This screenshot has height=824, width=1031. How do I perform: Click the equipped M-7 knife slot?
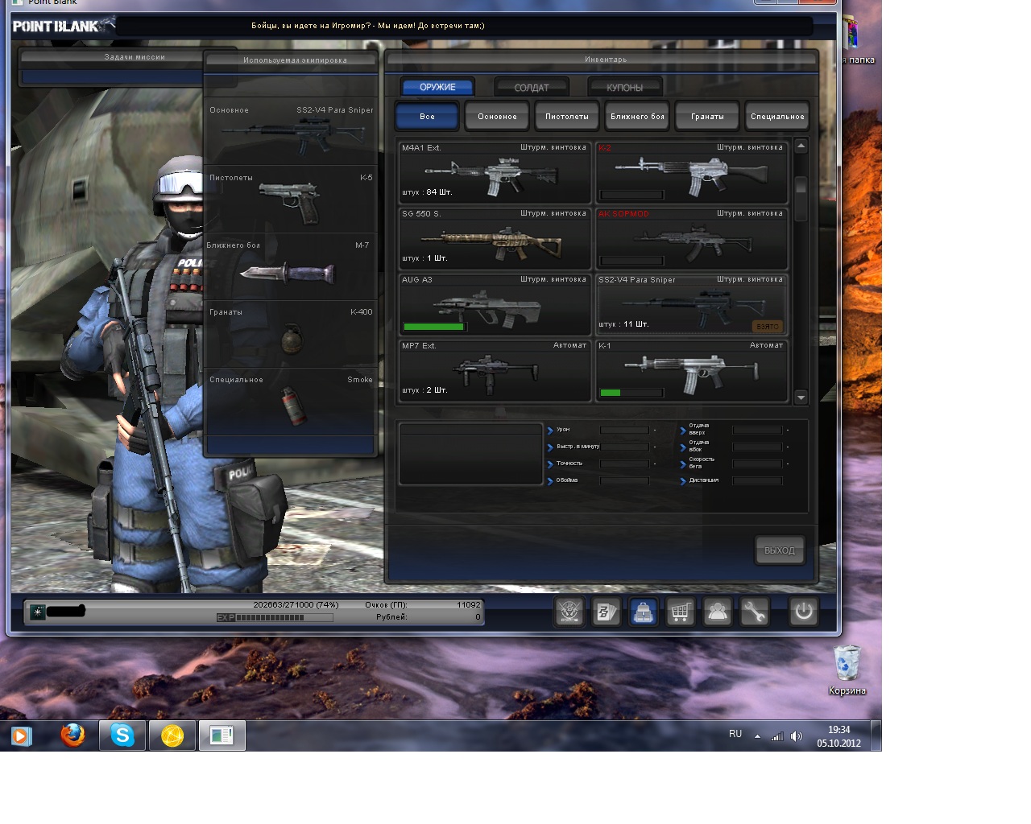(x=291, y=268)
